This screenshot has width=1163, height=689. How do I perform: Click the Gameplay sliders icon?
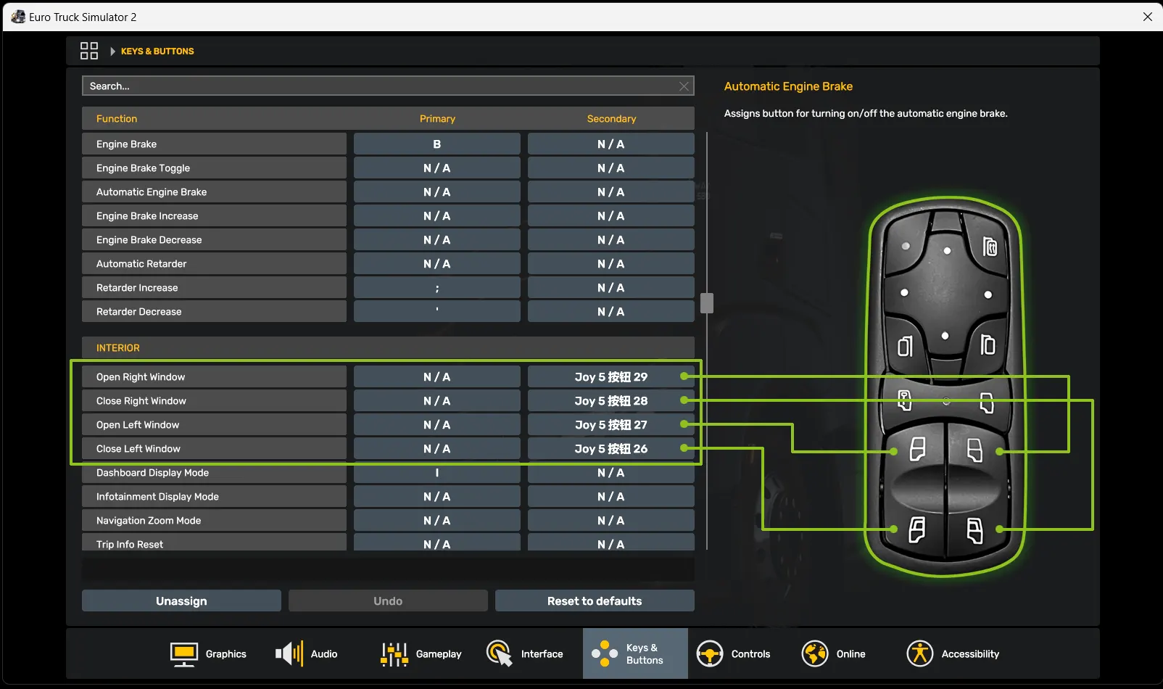(x=394, y=654)
